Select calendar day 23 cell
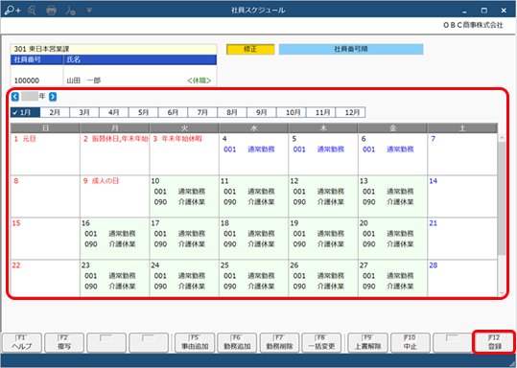Screen dimensions: 517x368 pos(115,278)
